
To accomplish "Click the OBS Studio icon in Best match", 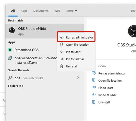I will coord(12,30).
